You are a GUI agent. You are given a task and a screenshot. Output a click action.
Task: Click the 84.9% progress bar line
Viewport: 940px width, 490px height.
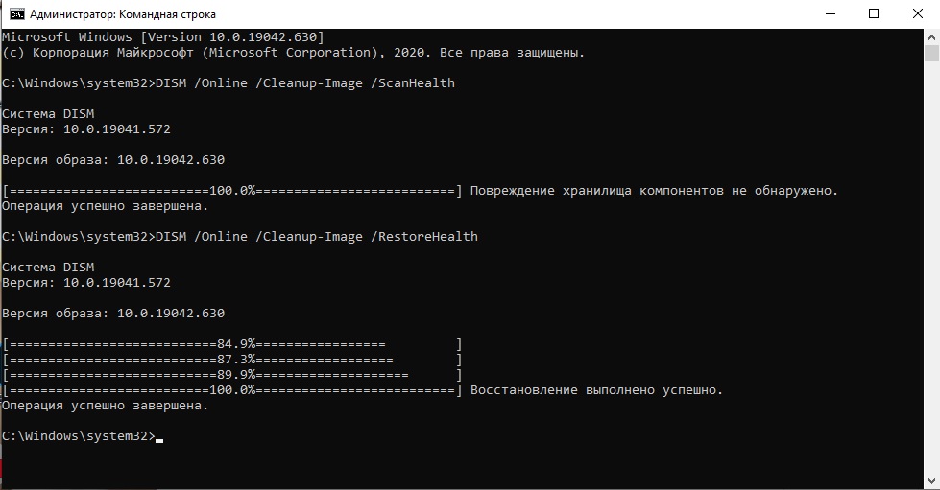click(x=232, y=344)
